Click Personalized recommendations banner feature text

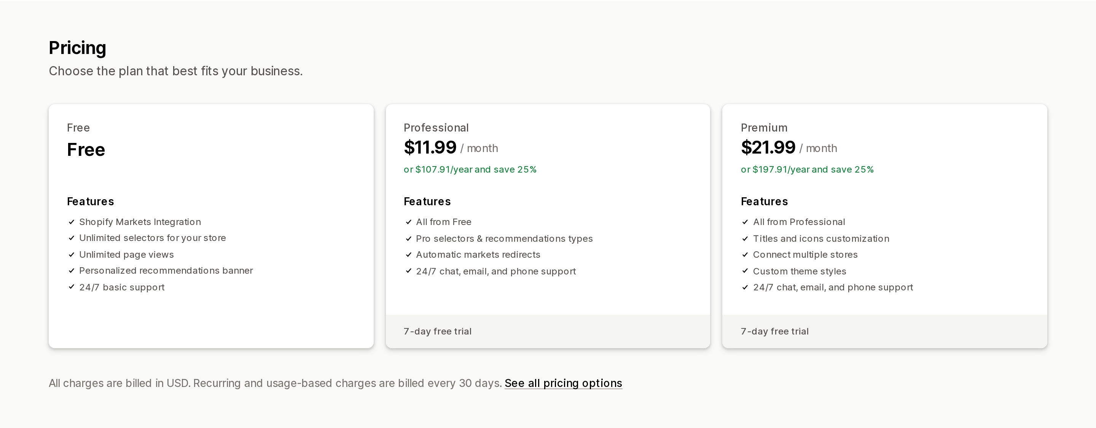pyautogui.click(x=166, y=271)
